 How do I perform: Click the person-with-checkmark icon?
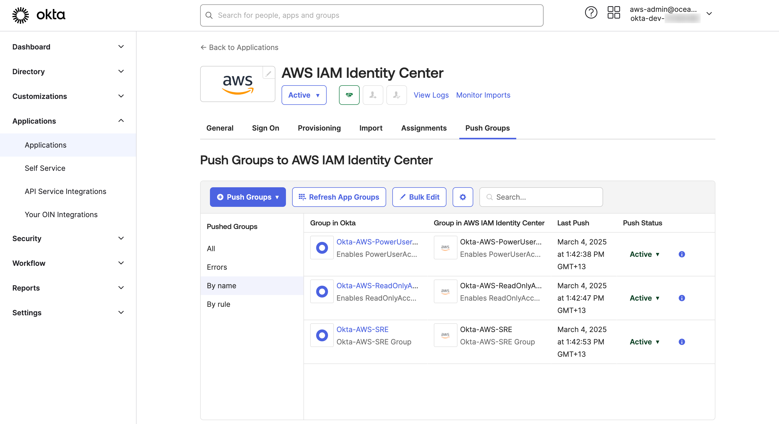tap(396, 95)
